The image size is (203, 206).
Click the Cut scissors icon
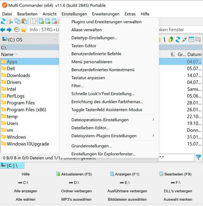[11, 21]
